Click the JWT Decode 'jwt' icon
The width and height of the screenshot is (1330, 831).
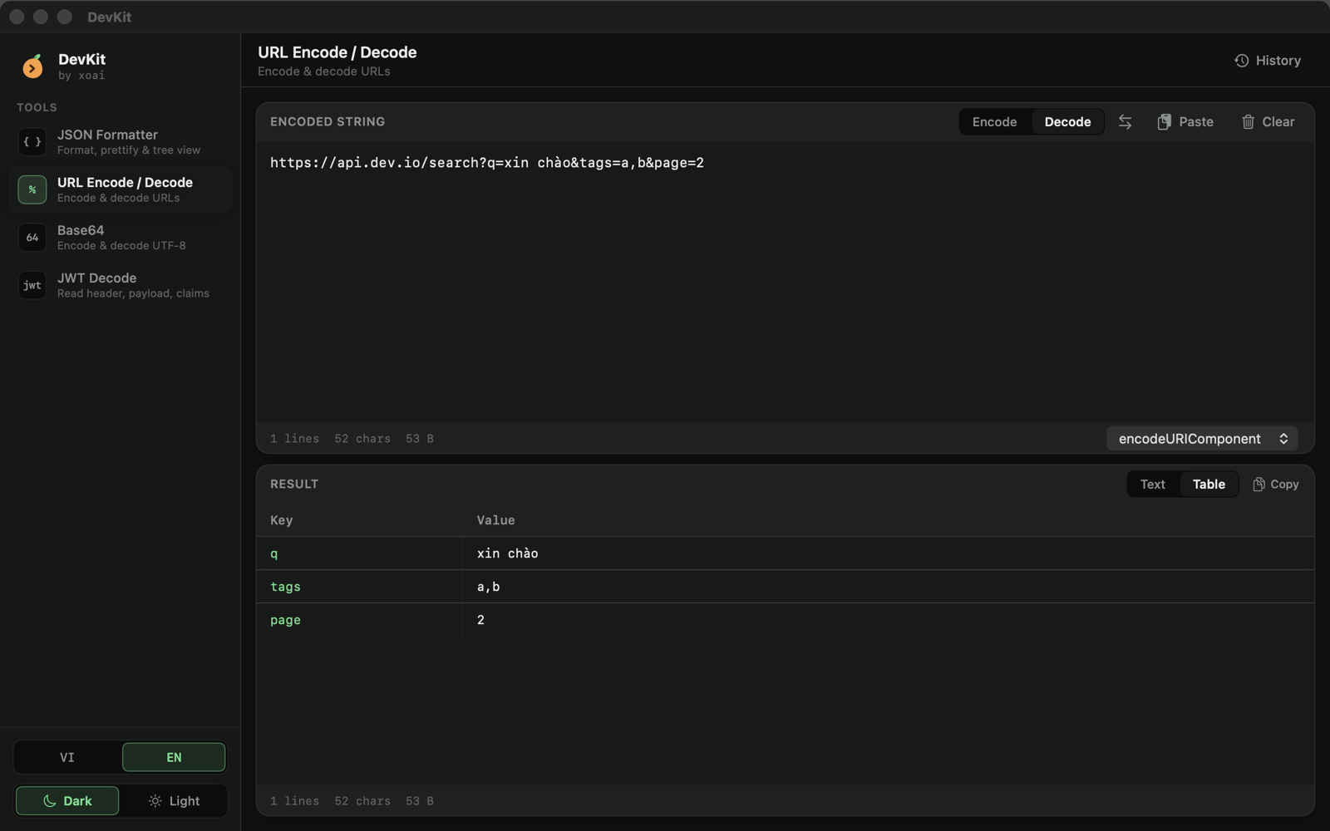tap(32, 285)
